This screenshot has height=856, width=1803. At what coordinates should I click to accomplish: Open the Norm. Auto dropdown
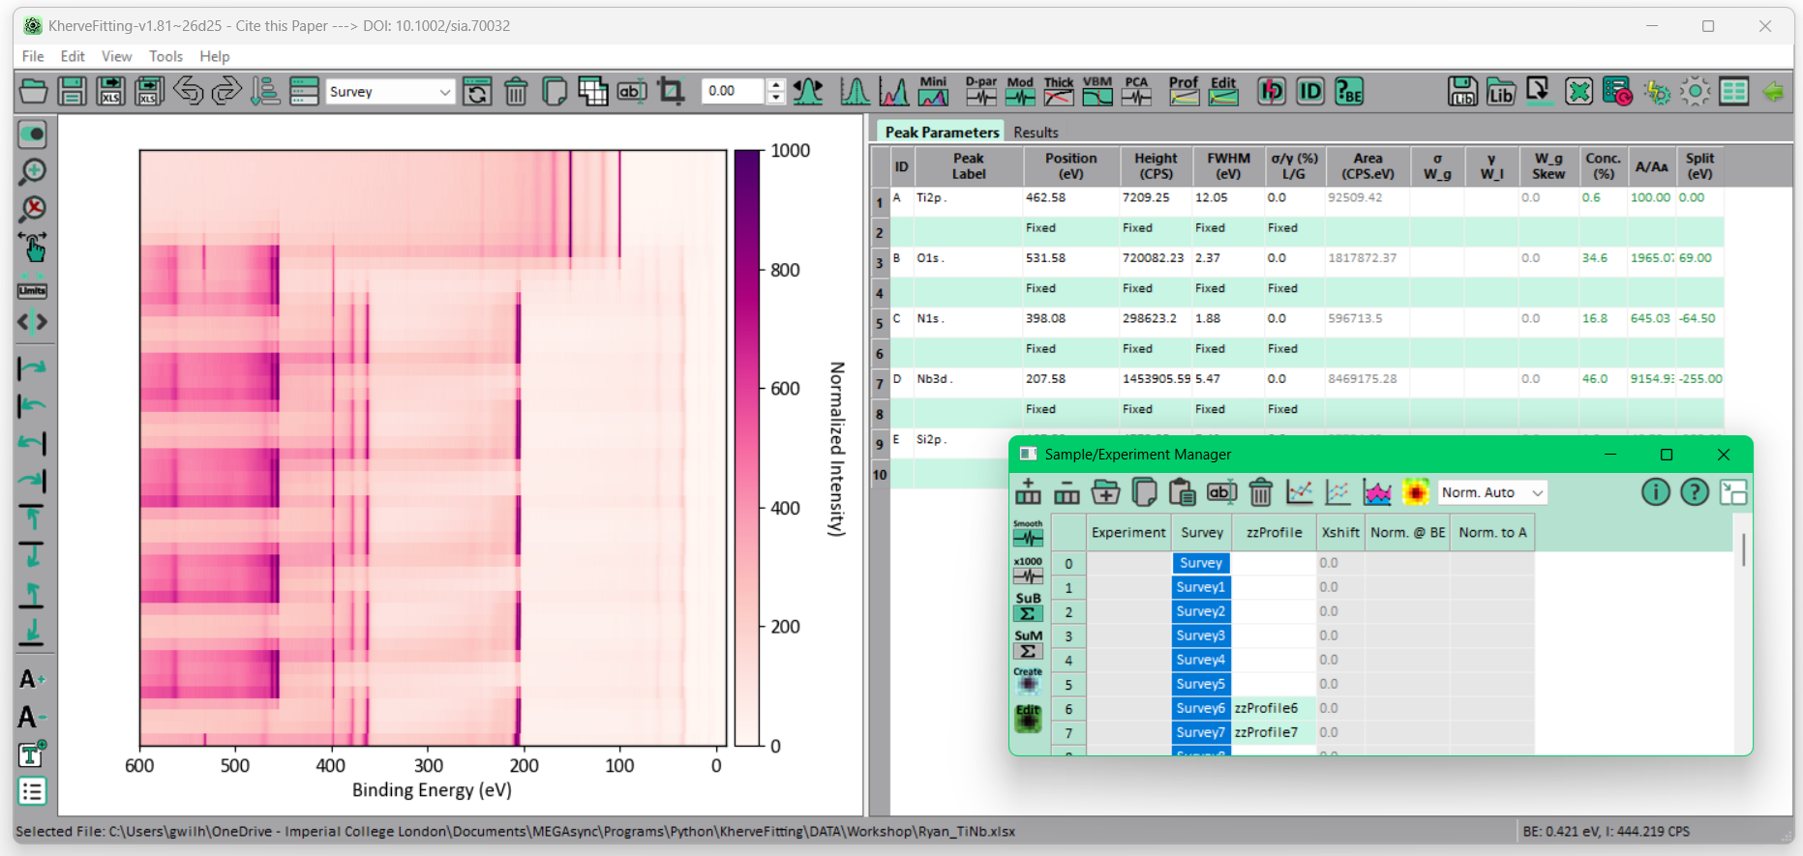pyautogui.click(x=1492, y=492)
